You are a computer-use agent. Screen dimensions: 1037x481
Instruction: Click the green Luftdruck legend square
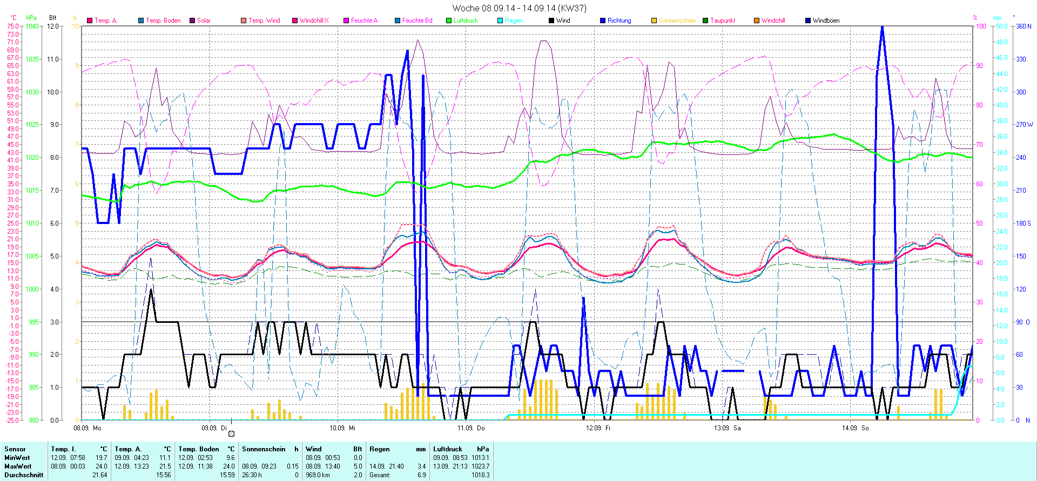click(449, 21)
